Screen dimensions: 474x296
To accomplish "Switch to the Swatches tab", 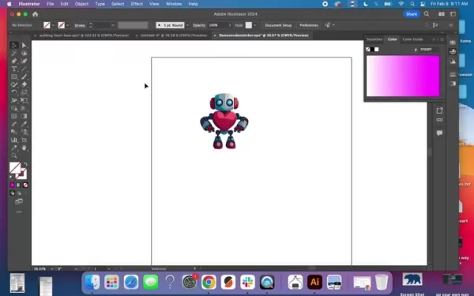I will [374, 39].
